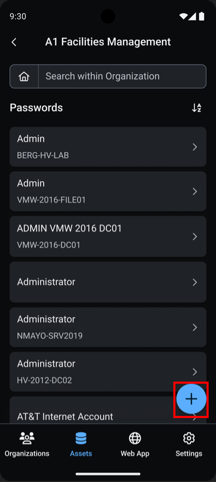Tap the battery icon in the status bar
216x482 pixels.
[x=202, y=16]
